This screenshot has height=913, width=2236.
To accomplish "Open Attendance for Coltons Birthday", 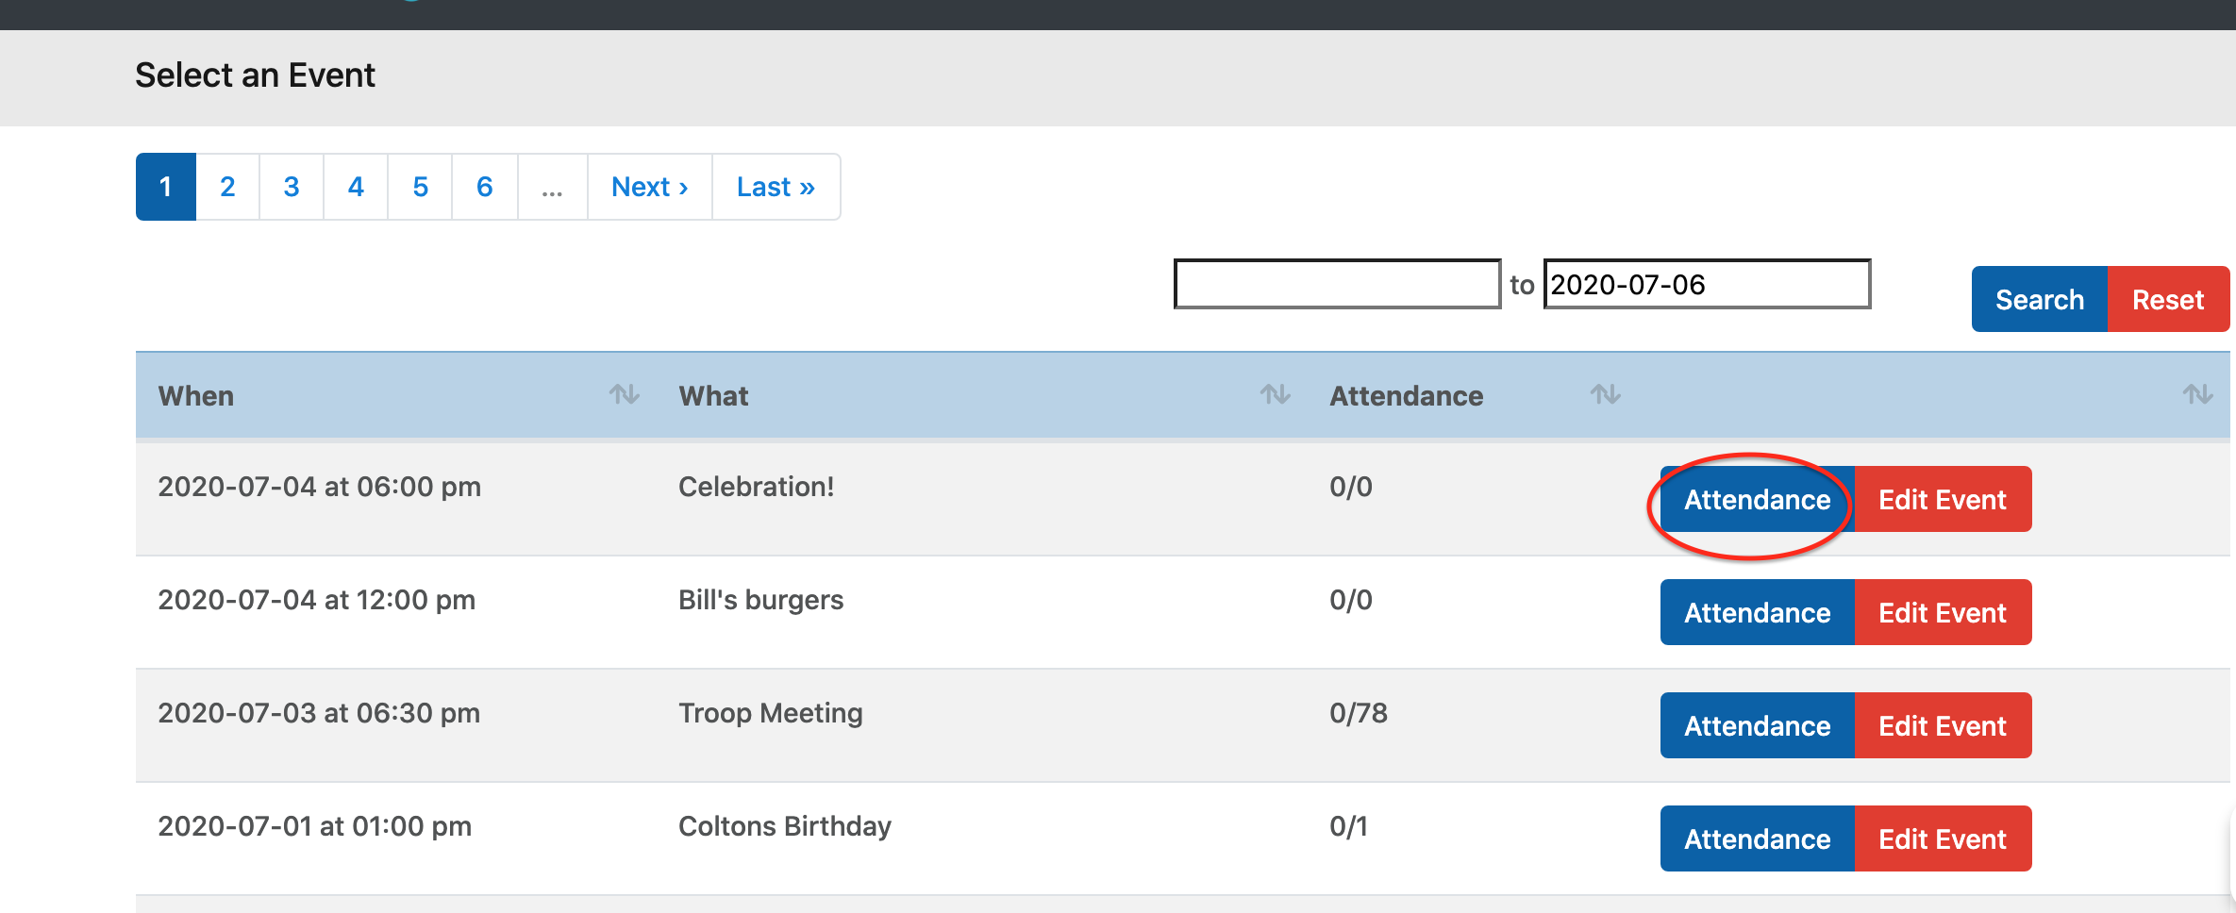I will [1757, 839].
